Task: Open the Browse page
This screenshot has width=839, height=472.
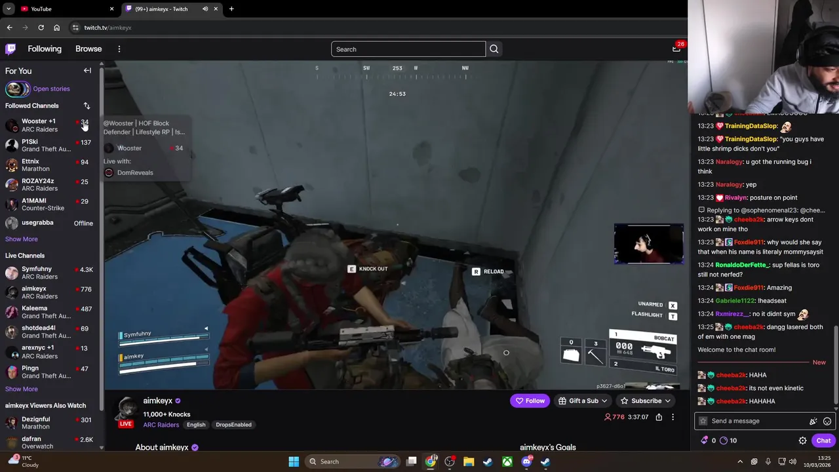Action: point(88,49)
